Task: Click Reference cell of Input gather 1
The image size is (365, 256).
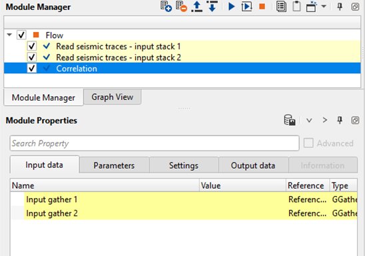Action: tap(308, 199)
